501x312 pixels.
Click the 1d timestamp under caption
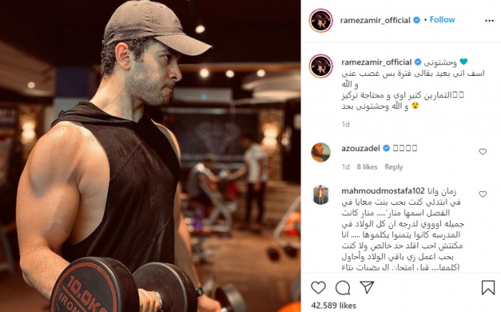coord(346,125)
